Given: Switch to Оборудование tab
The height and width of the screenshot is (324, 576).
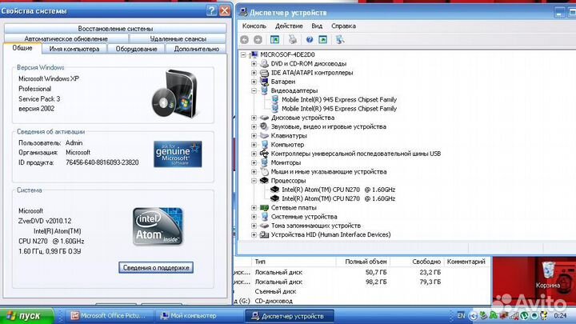Looking at the screenshot, I should (136, 49).
